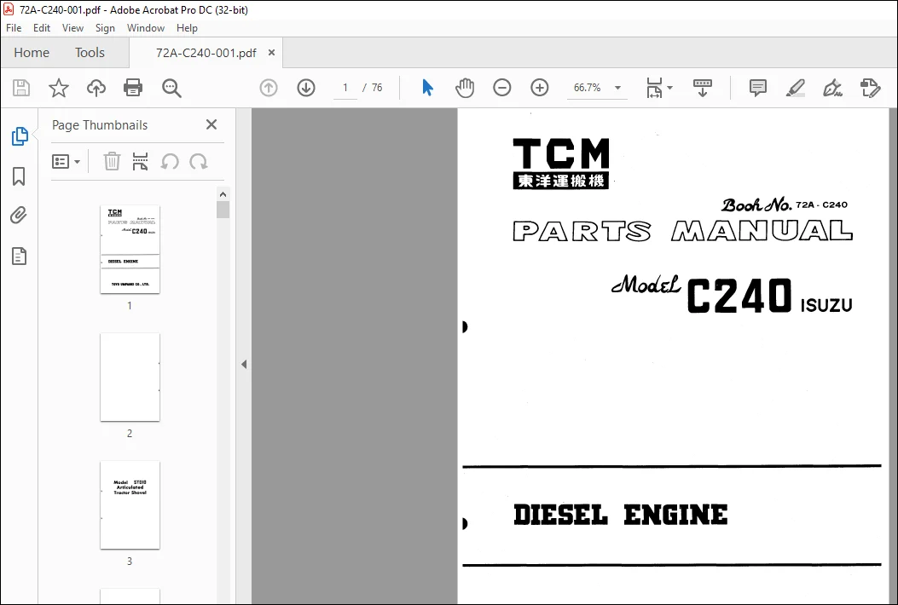The height and width of the screenshot is (605, 898).
Task: Select page 1 thumbnail
Action: tap(130, 250)
